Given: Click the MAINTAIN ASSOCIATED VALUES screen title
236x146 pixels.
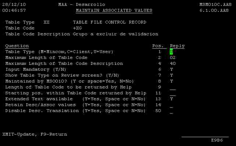Looking at the screenshot, I should 114,10.
